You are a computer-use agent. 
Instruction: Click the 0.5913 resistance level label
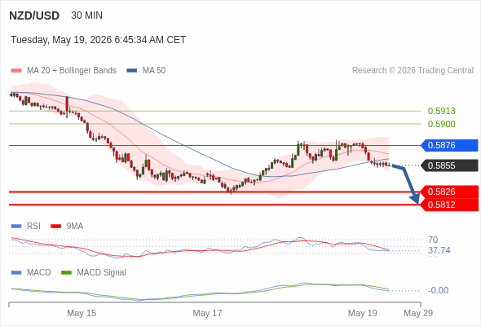click(x=441, y=111)
